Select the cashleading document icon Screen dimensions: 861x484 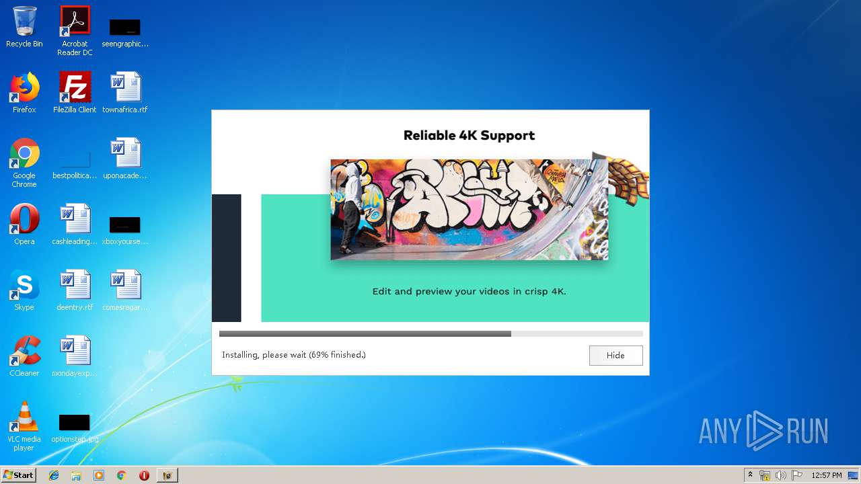[x=75, y=225]
